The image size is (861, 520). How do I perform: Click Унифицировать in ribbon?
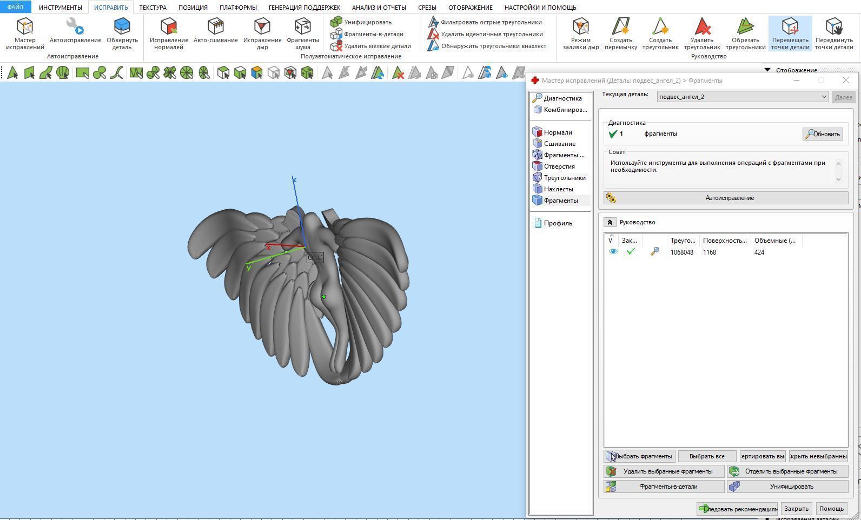pos(361,22)
